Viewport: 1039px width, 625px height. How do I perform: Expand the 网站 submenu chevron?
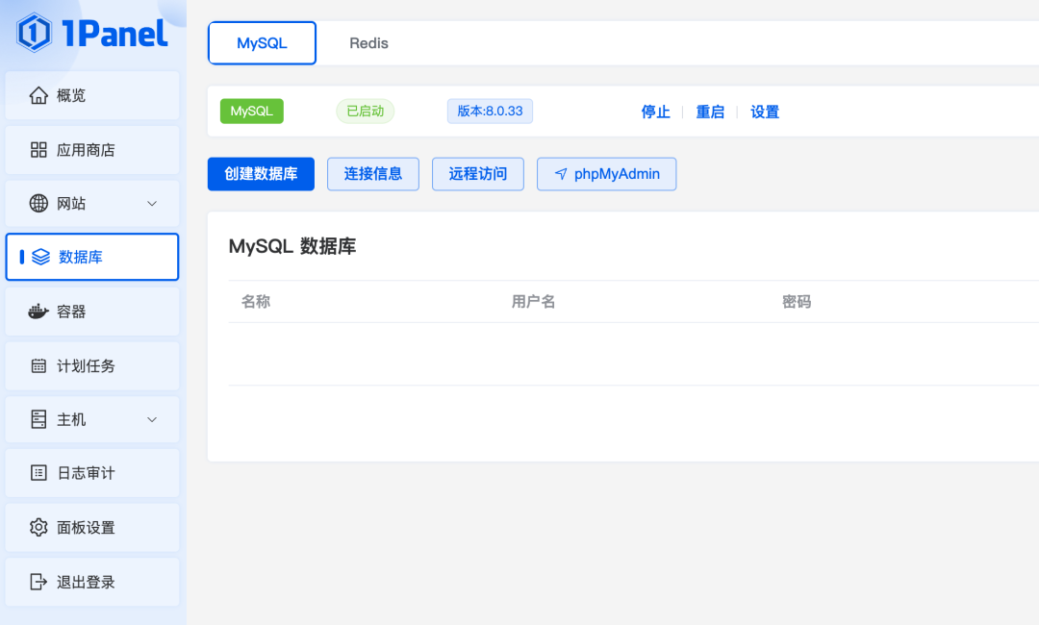[152, 203]
